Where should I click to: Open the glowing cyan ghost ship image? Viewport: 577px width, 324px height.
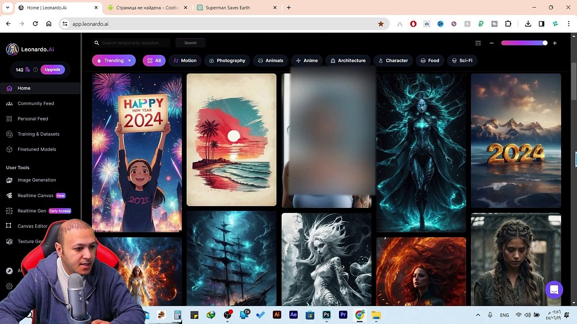pos(232,259)
